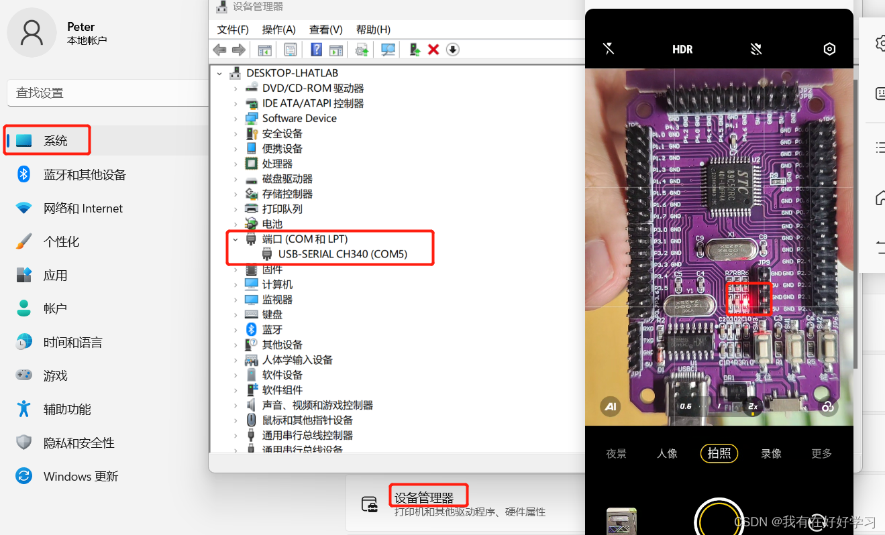Expand the 处理器 node chevron
This screenshot has width=885, height=535.
click(236, 164)
